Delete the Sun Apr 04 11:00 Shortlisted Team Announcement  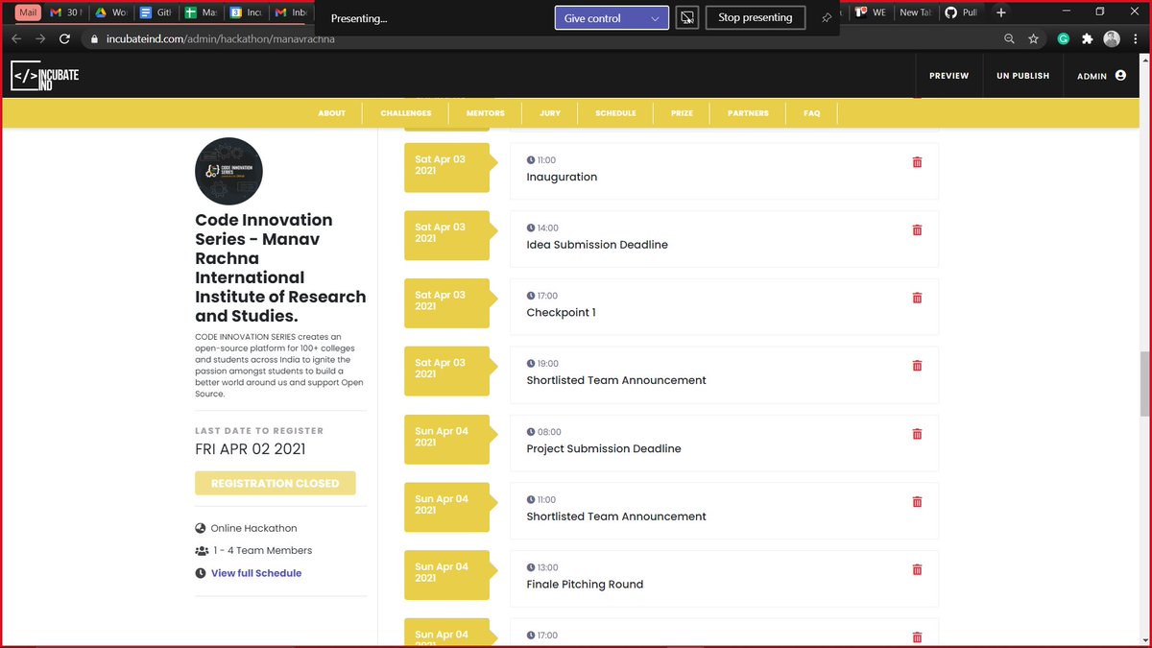[917, 502]
